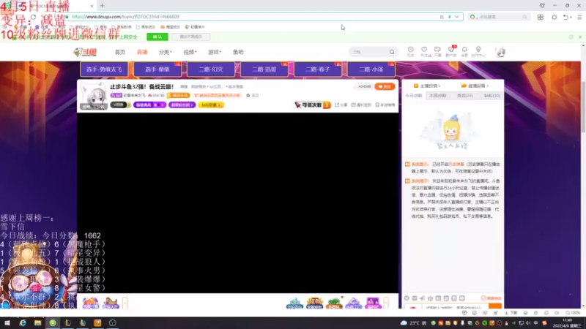Open Internet Explorer on taskbar

[23, 323]
